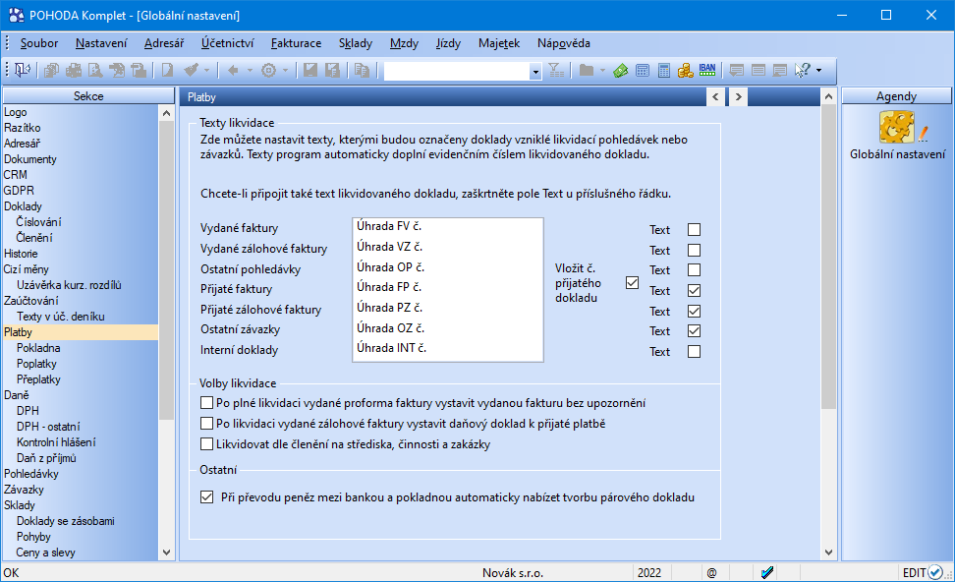This screenshot has height=582, width=955.
Task: Uncheck Text checkbox for Ostatní závazky
Action: [x=694, y=331]
